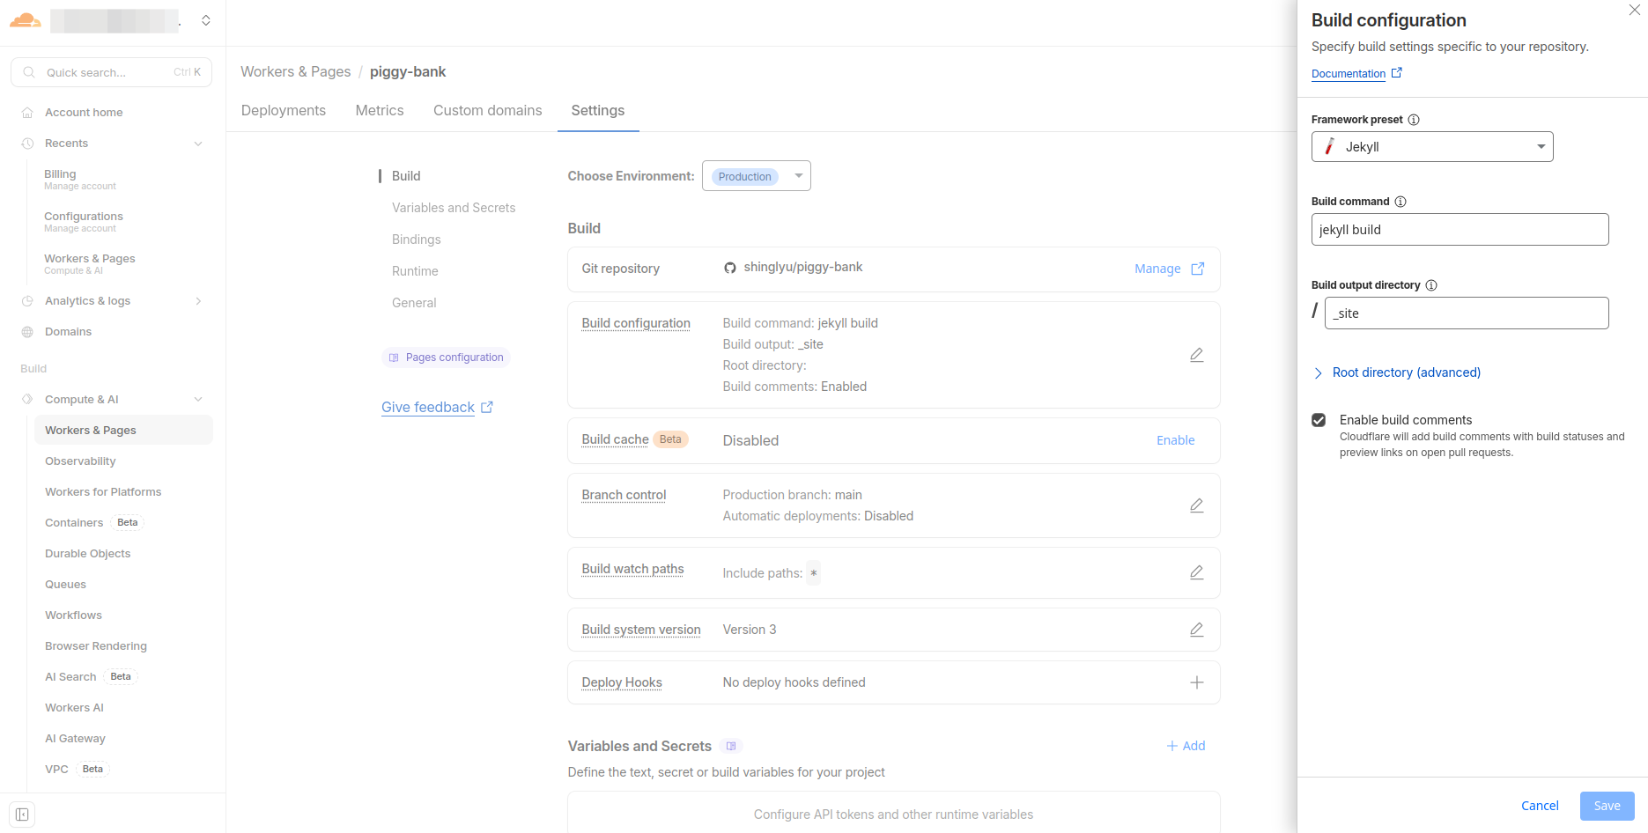Screen dimensions: 1648x833
Task: Switch to the Custom domains tab
Action: click(x=487, y=110)
